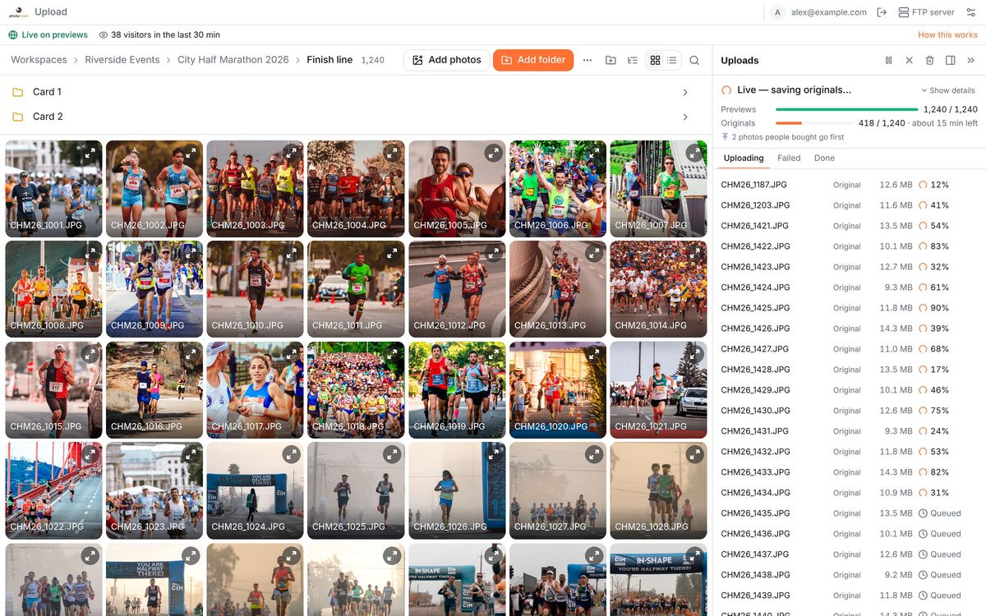
Task: Click the visitors eye icon
Action: point(104,35)
